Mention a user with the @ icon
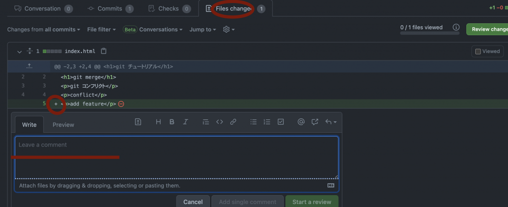Image resolution: width=508 pixels, height=207 pixels. 301,122
